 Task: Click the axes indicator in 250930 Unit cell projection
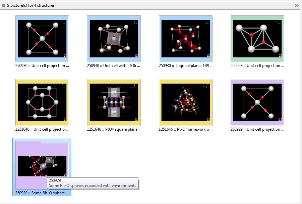tap(63, 22)
